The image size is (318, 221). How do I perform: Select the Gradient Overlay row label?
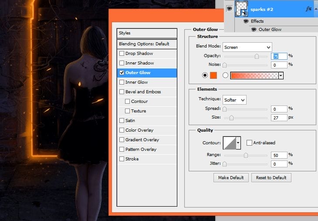pyautogui.click(x=142, y=139)
